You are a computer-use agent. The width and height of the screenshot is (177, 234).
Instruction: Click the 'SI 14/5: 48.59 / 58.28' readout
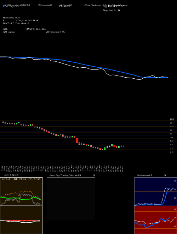click(x=27, y=21)
